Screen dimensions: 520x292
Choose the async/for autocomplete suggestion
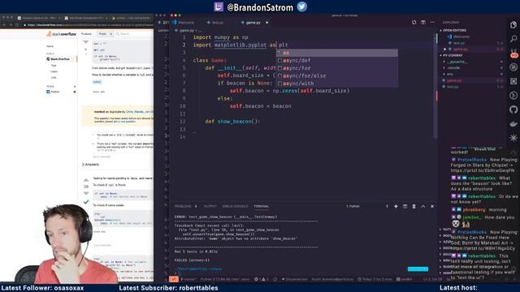point(337,68)
